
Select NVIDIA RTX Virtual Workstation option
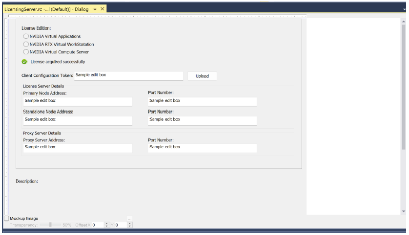pyautogui.click(x=25, y=44)
